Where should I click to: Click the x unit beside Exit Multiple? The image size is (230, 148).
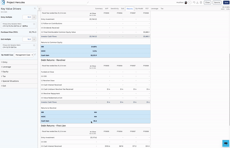point(34,39)
